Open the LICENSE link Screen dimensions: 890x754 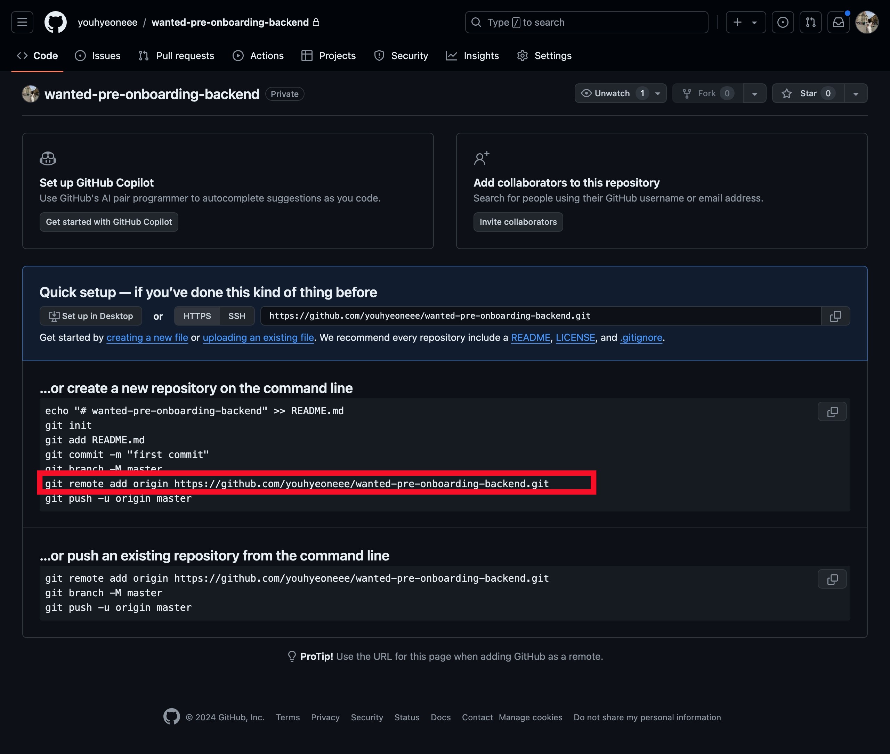[x=575, y=338]
